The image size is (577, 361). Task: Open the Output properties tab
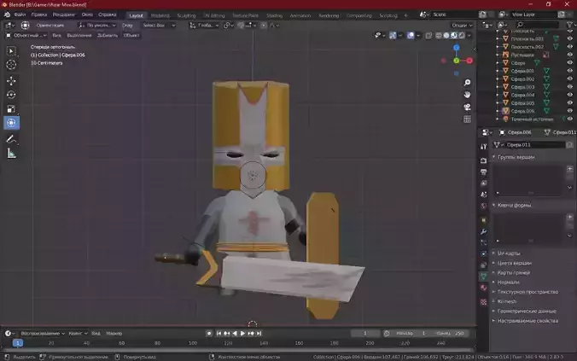[x=483, y=172]
